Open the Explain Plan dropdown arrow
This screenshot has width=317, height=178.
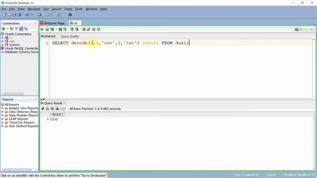pos(56,30)
